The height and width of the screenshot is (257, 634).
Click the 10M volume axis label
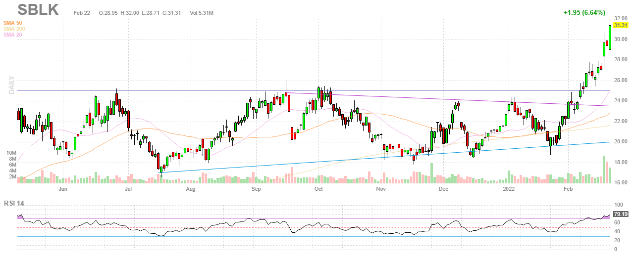(x=11, y=153)
